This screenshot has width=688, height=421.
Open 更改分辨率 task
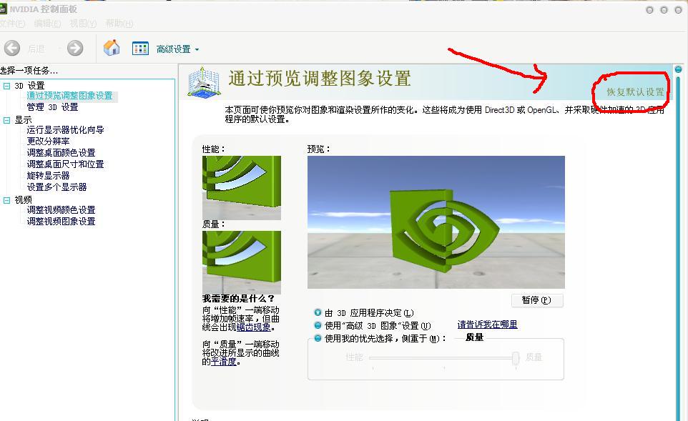48,142
